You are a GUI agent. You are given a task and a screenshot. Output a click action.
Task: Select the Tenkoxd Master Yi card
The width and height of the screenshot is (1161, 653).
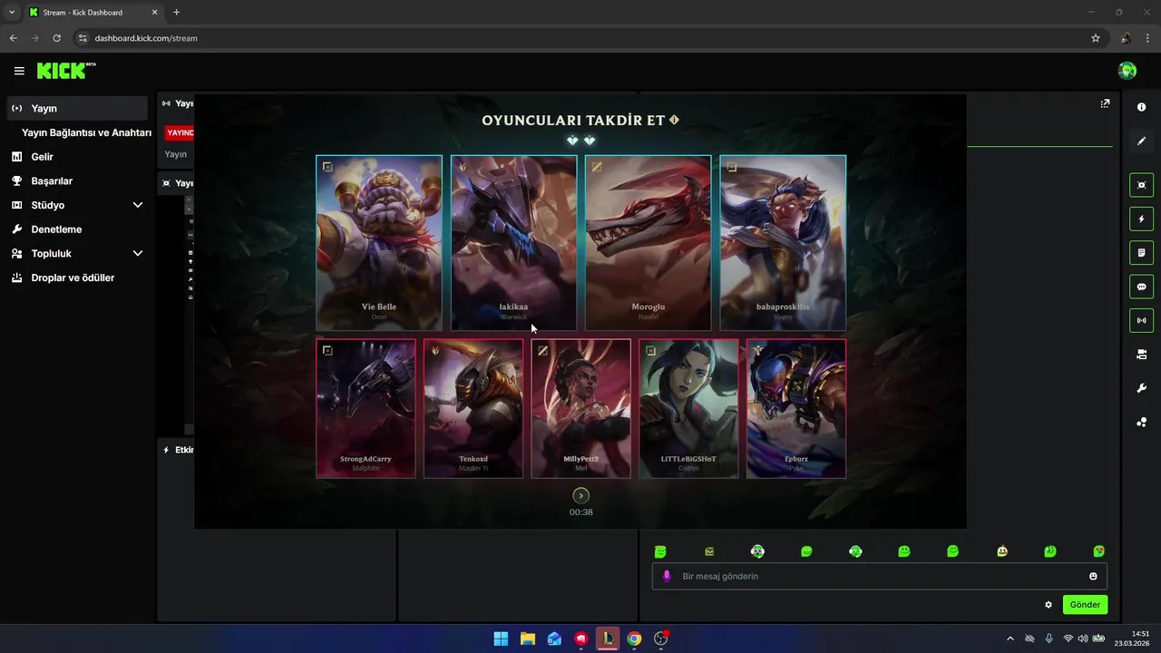[x=473, y=408]
